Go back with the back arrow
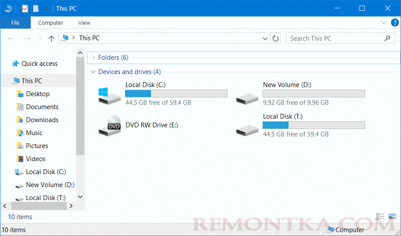401x236 pixels. [x=10, y=39]
